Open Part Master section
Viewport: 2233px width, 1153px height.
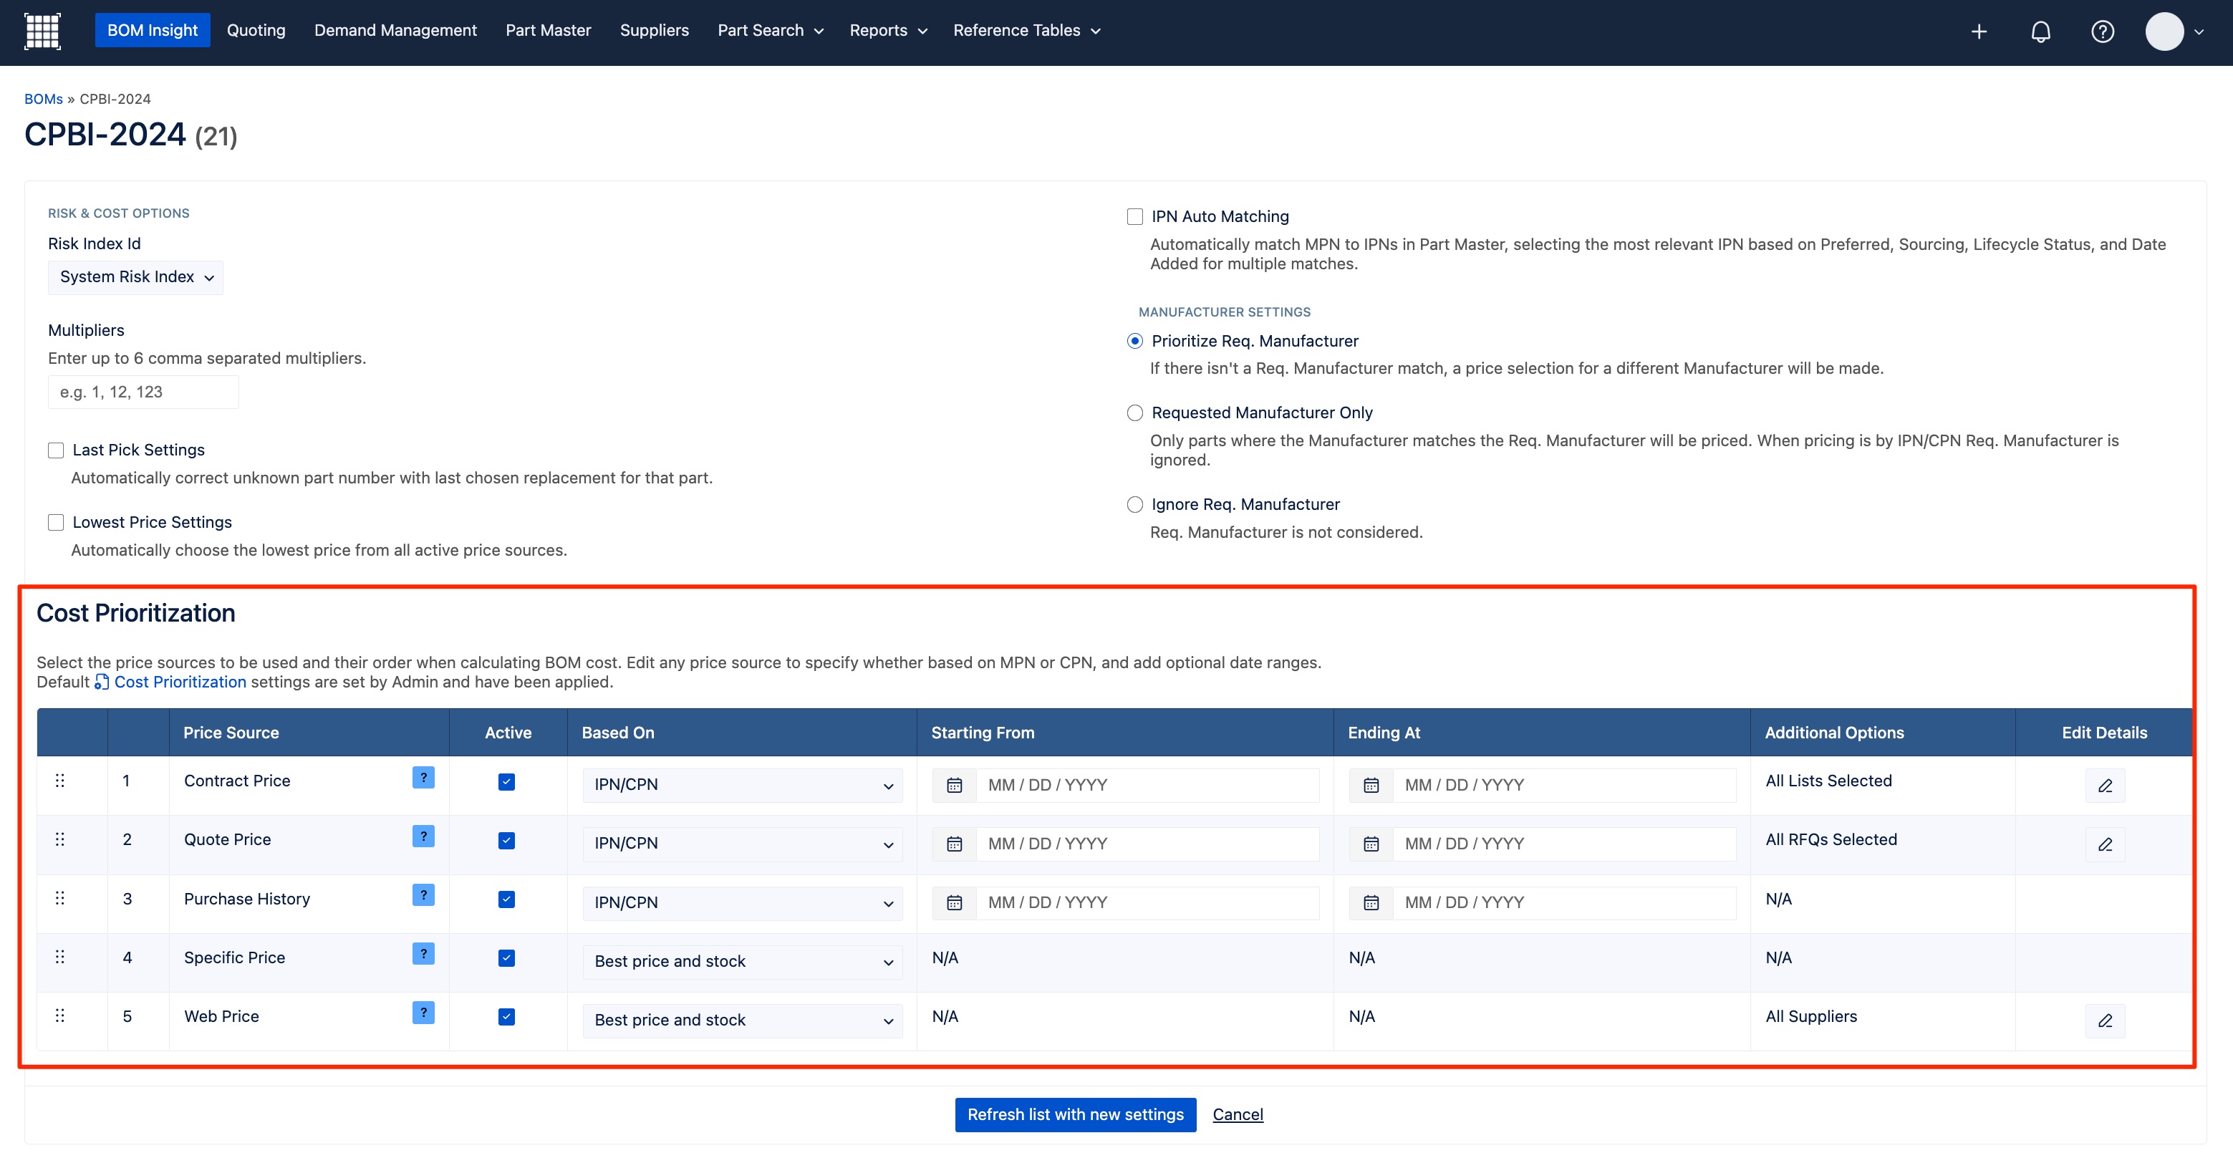pos(549,32)
